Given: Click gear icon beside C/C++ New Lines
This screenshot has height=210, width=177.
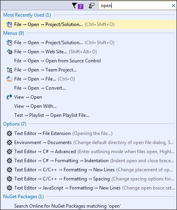Looking at the screenshot, I should pyautogui.click(x=9, y=170).
